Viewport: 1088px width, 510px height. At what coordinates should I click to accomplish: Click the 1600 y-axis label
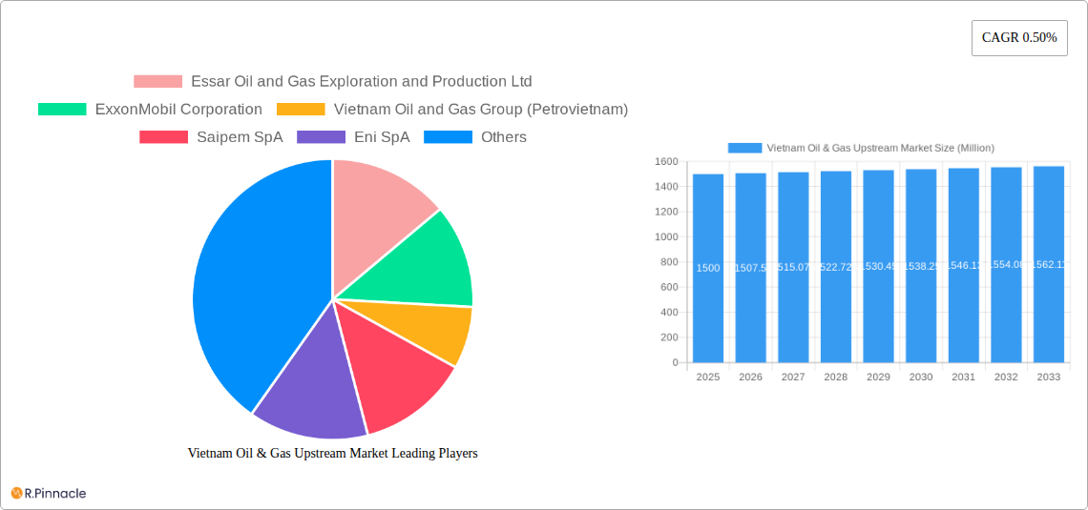(x=666, y=161)
